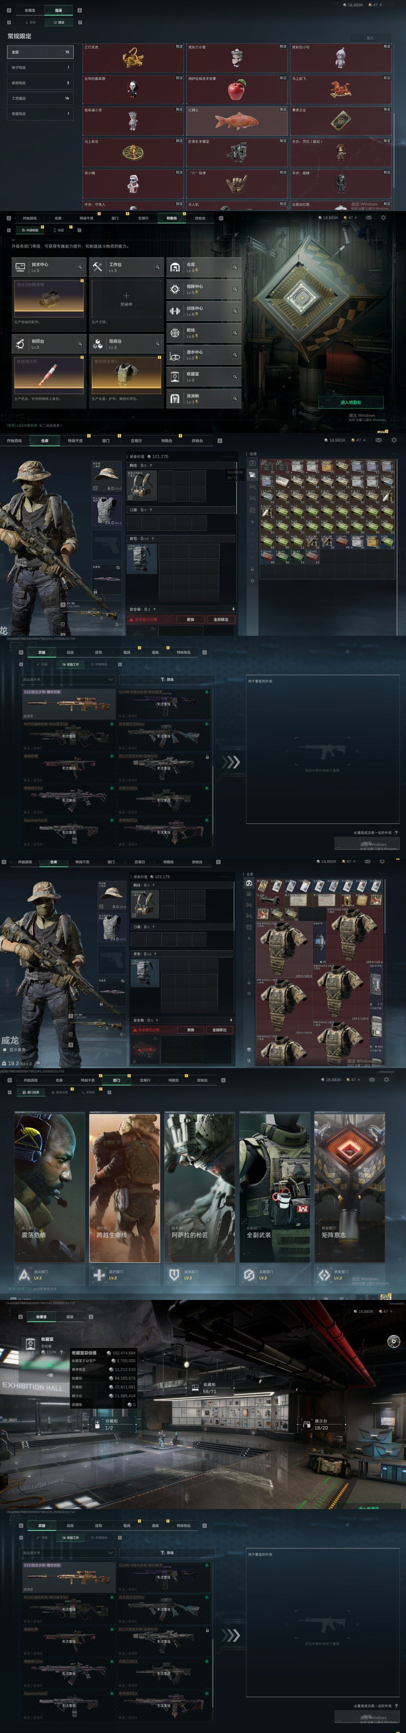Open the 跨越生命线 department card
The width and height of the screenshot is (406, 1733).
125,1187
